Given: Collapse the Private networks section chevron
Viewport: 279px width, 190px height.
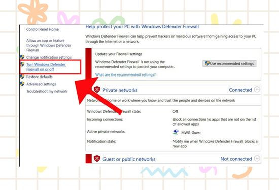Looking at the screenshot, I should tap(257, 89).
